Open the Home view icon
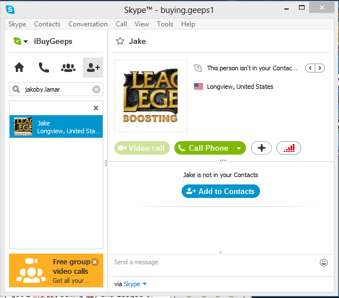 [x=19, y=67]
